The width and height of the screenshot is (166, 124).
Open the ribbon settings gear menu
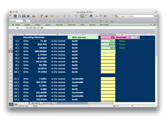pyautogui.click(x=155, y=25)
